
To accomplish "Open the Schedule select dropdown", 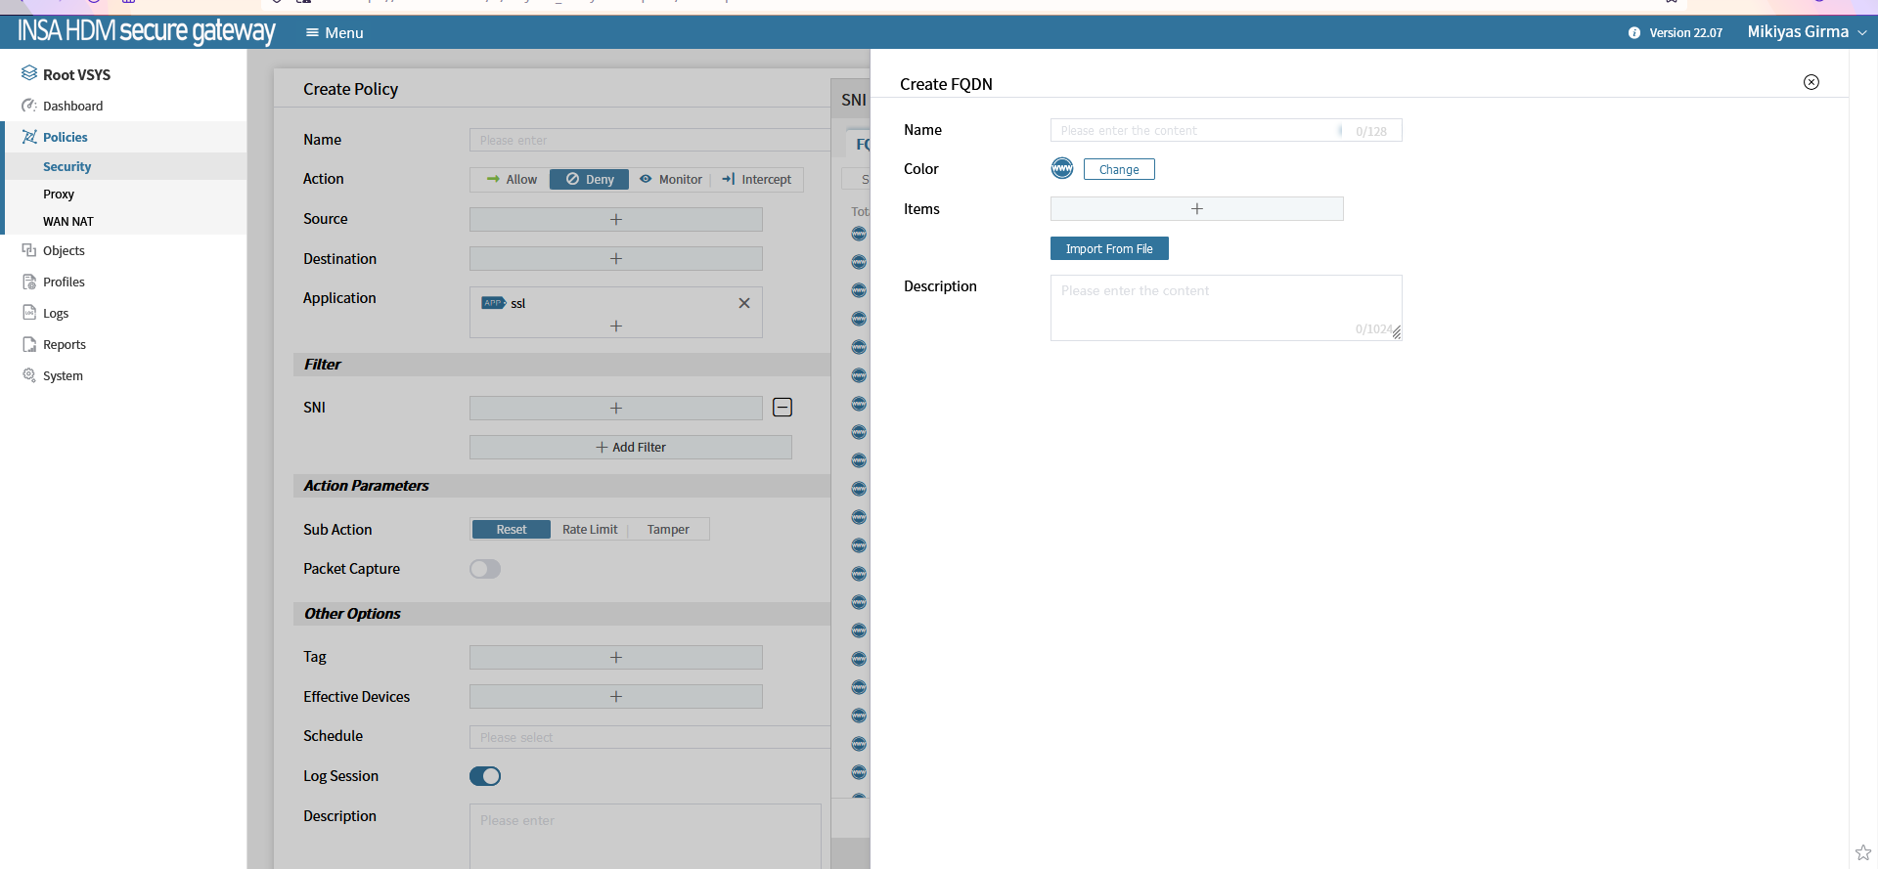I will [x=646, y=737].
